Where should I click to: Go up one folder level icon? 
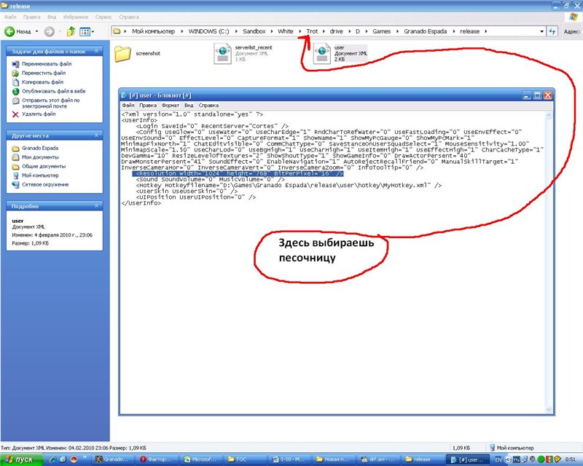tap(71, 31)
